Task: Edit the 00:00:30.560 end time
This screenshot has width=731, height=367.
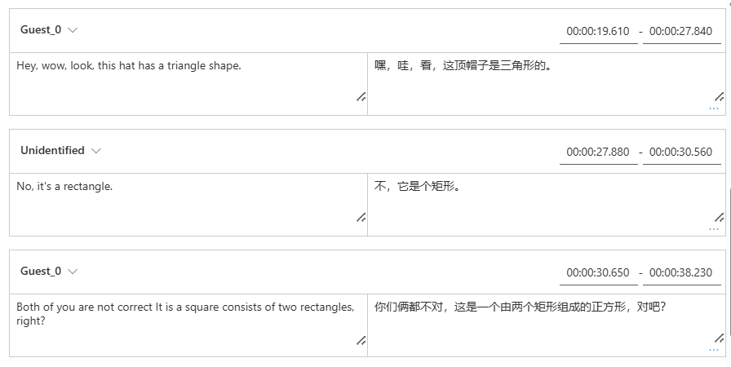Action: click(681, 152)
